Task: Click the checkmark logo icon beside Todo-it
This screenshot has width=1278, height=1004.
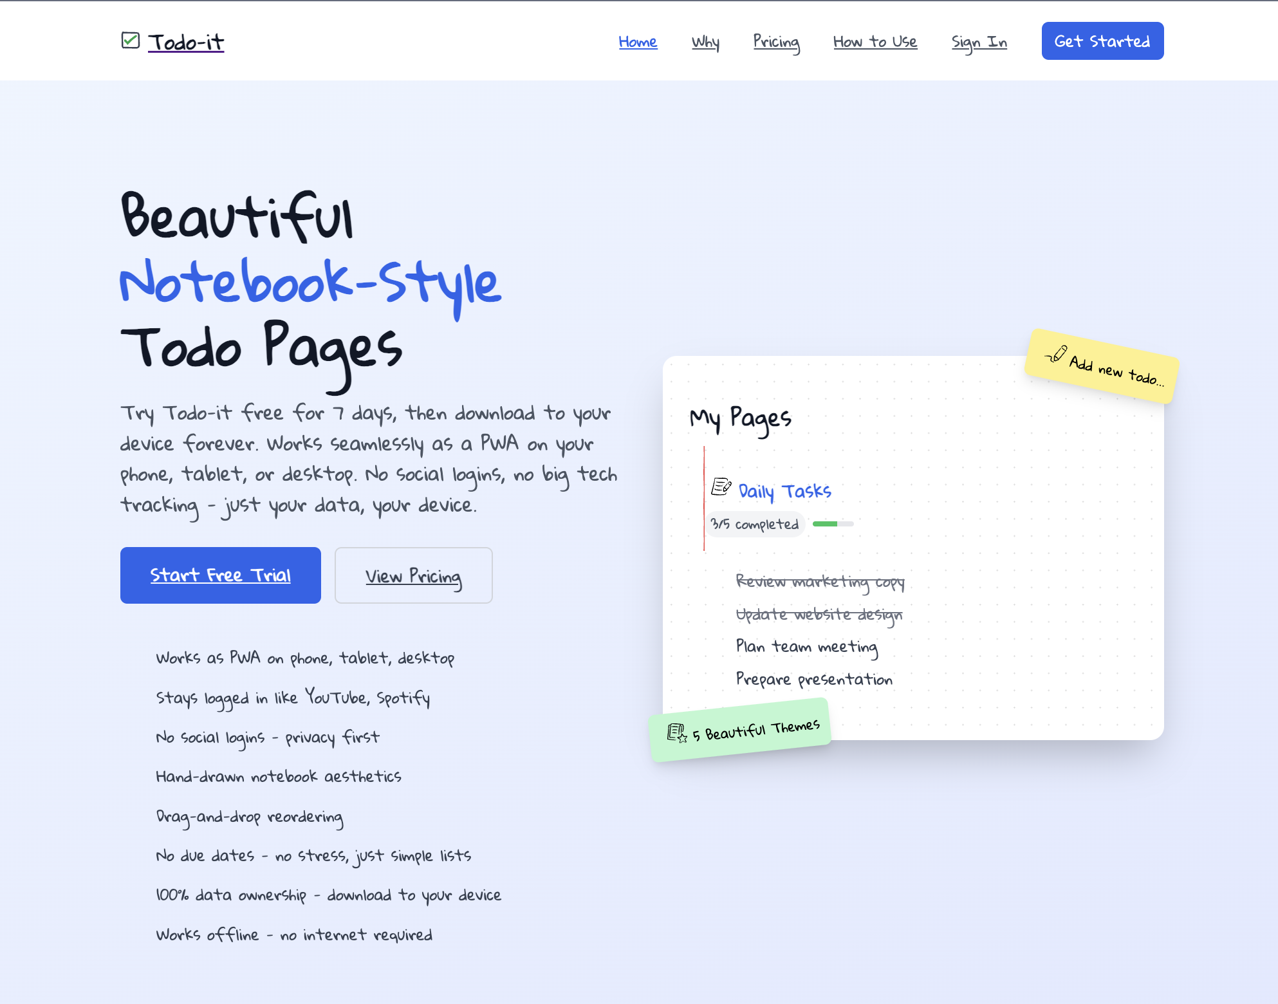Action: 131,41
